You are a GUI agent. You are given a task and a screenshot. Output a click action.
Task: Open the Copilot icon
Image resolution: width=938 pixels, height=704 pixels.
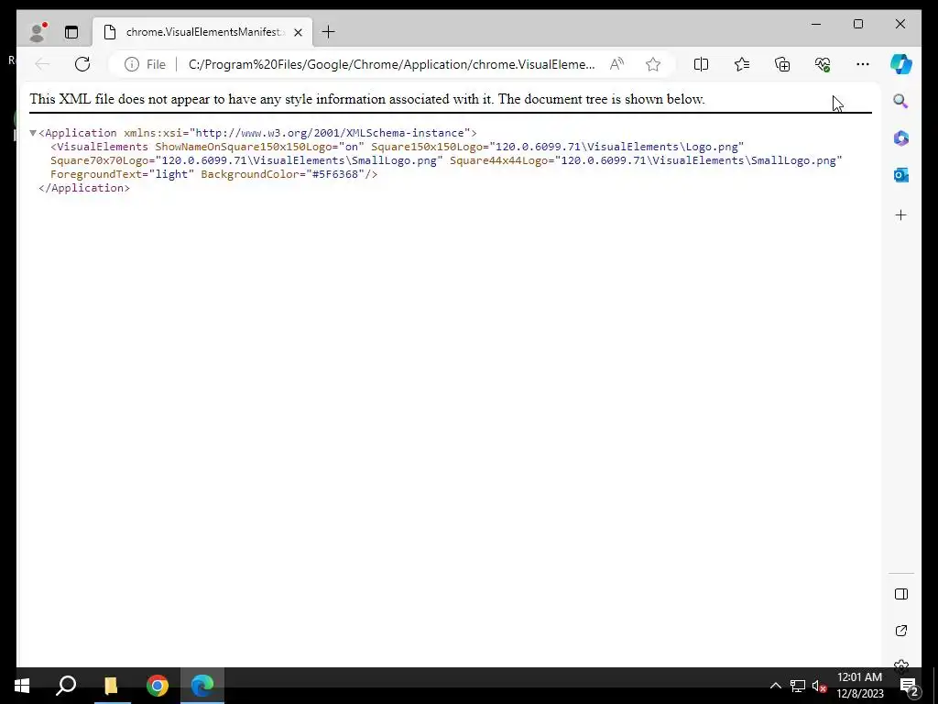[x=901, y=64]
